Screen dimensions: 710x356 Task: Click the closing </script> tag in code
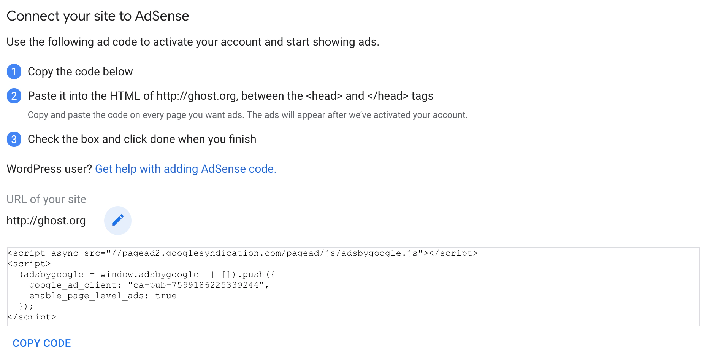[x=32, y=317]
